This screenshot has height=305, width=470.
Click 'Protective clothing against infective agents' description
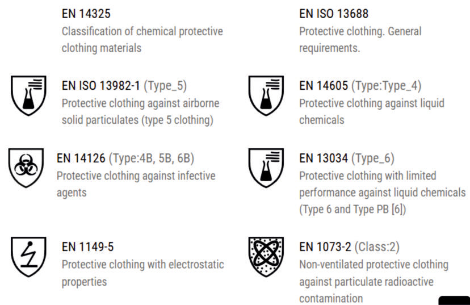136,184
